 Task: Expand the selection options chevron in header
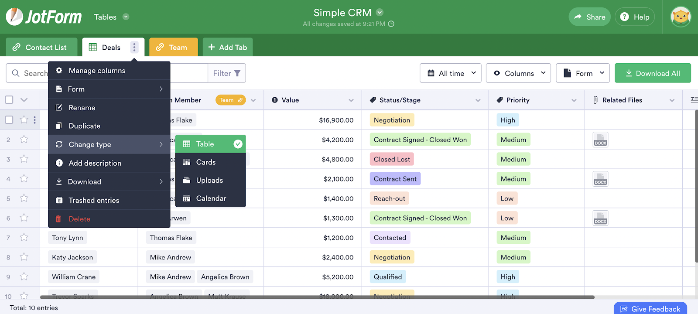coord(24,100)
